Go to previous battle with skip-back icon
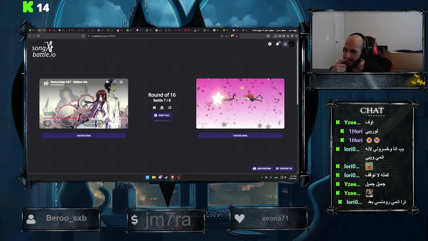The width and height of the screenshot is (428, 241). click(154, 107)
